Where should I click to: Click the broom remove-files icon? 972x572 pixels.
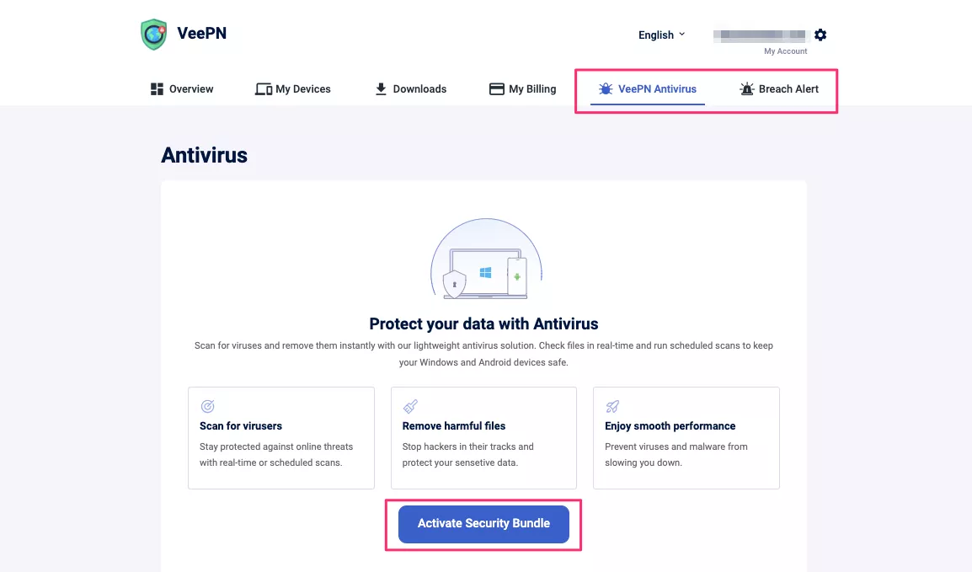point(410,406)
